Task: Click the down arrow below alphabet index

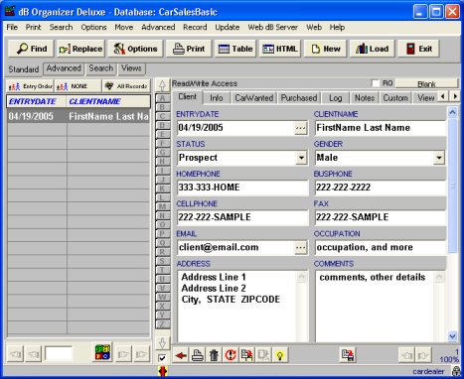Action: (162, 343)
